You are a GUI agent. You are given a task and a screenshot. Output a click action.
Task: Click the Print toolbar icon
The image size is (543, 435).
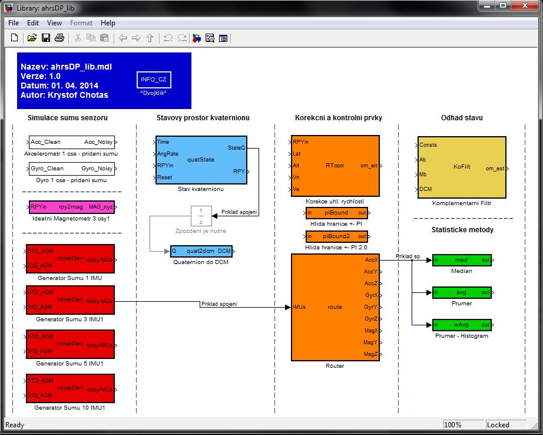click(x=59, y=38)
